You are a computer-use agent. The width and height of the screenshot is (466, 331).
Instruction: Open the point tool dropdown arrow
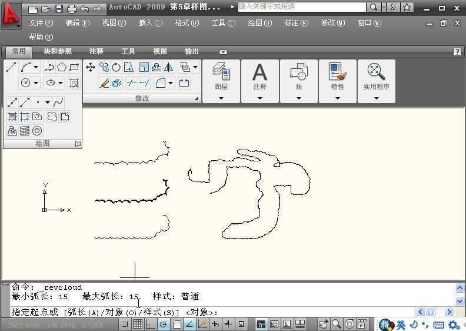click(48, 102)
